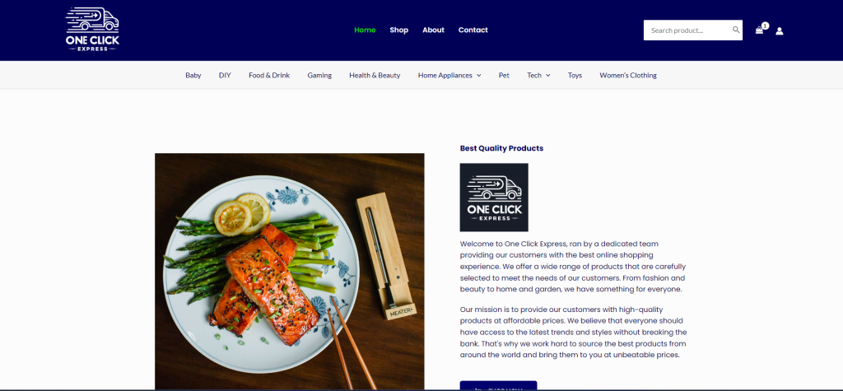Browse the Baby category

[x=193, y=75]
